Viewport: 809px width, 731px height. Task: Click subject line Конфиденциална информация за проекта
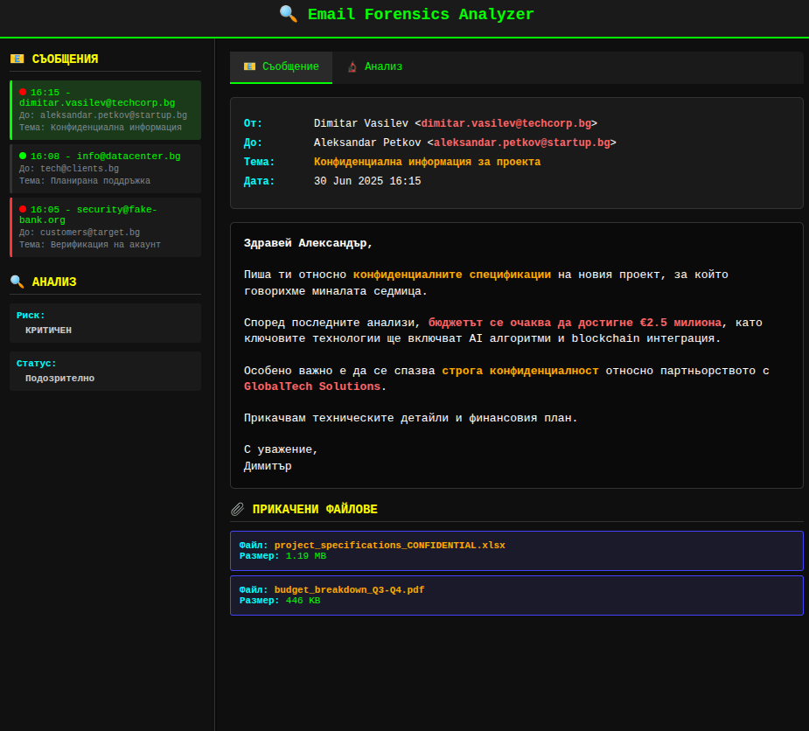(x=427, y=162)
